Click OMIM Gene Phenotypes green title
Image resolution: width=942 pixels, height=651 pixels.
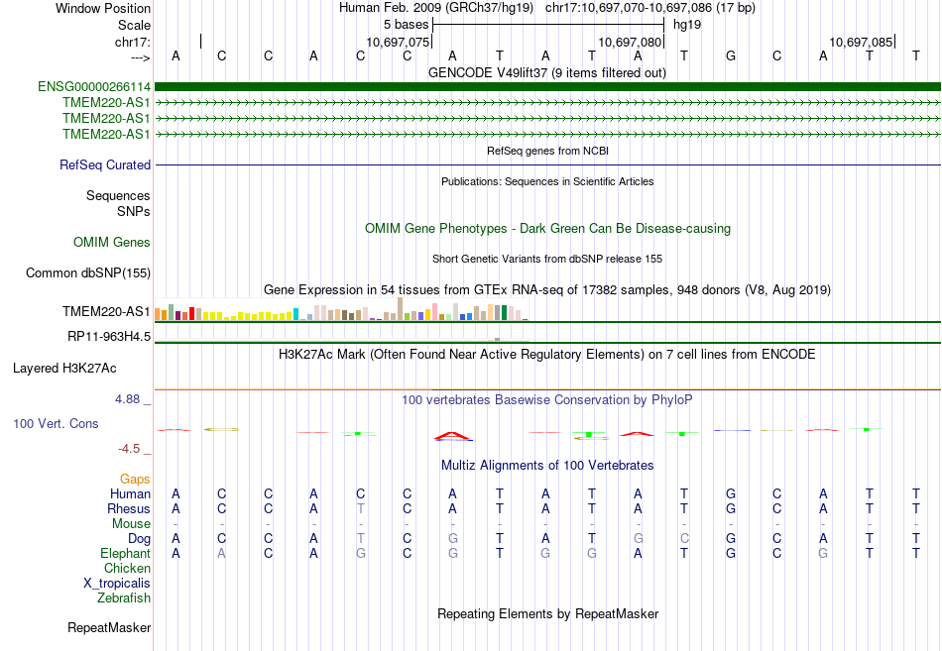(547, 228)
